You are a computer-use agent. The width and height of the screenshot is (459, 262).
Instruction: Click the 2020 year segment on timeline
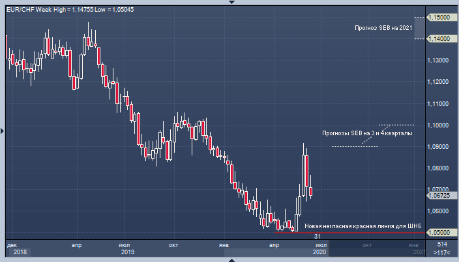(319, 252)
